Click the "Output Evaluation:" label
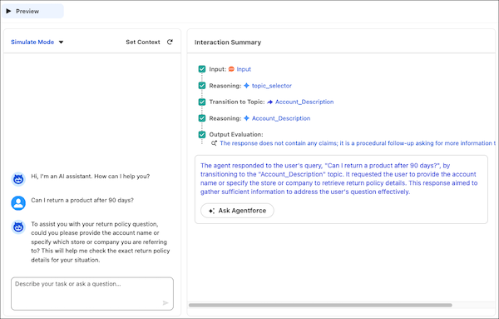Viewport: 499px width, 319px height. point(236,134)
